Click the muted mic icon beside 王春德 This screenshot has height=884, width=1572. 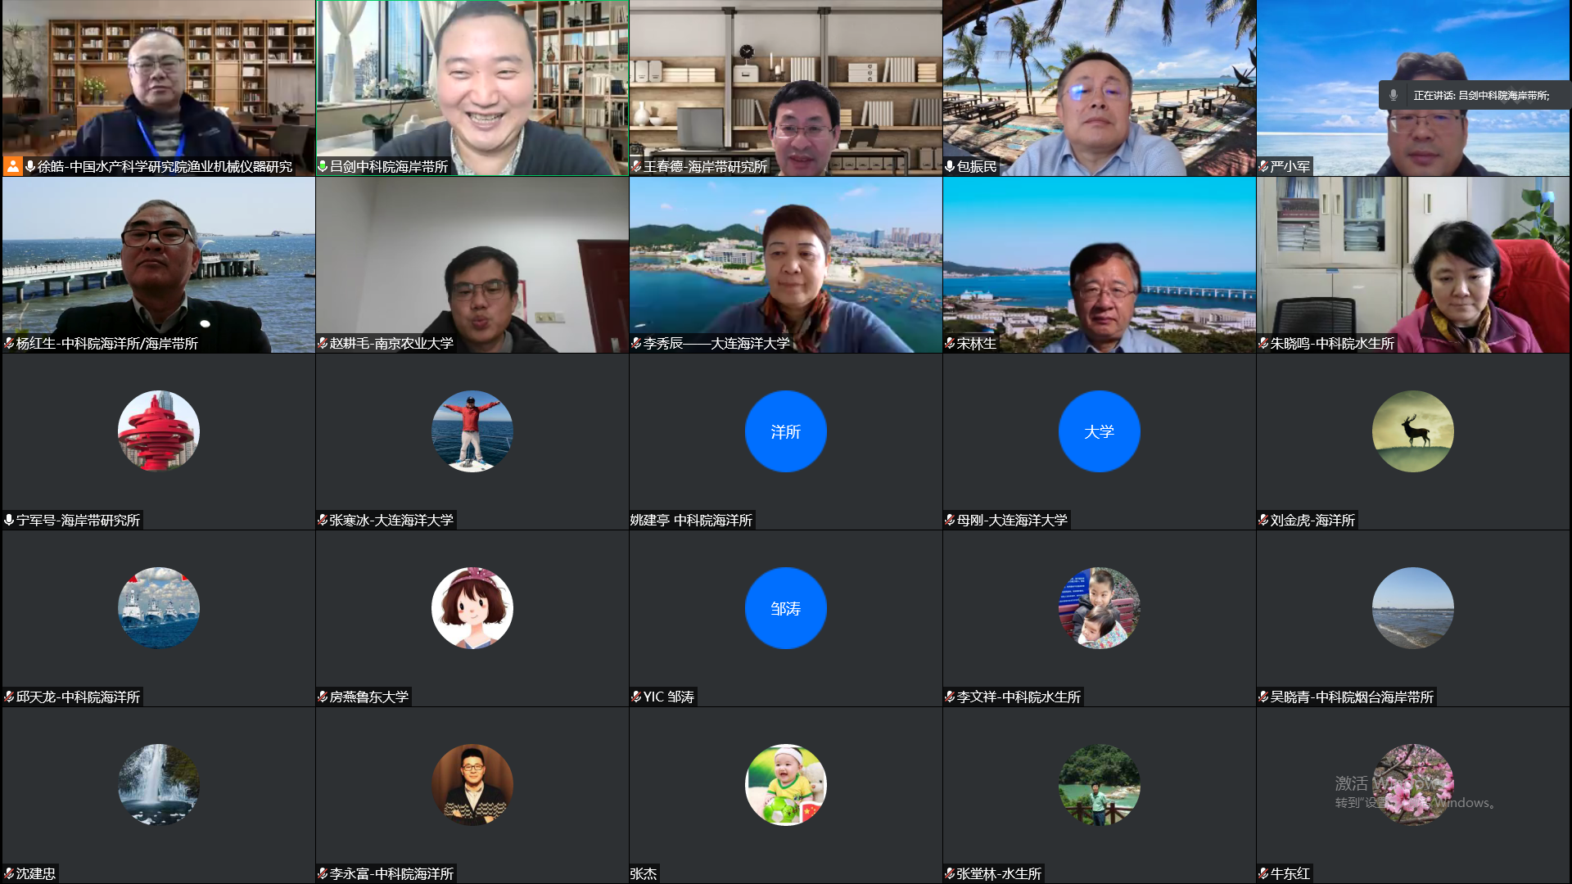[x=636, y=166]
